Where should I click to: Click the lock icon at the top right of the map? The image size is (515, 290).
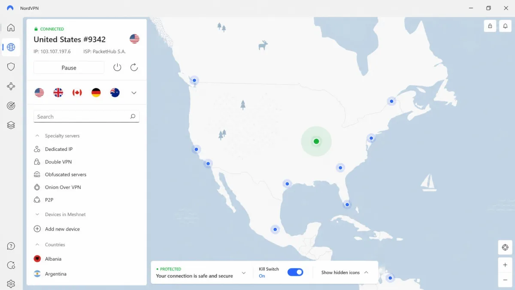pyautogui.click(x=490, y=26)
